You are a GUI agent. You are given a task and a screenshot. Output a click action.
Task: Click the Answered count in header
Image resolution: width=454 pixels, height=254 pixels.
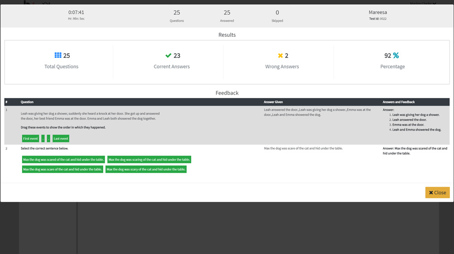point(227,13)
